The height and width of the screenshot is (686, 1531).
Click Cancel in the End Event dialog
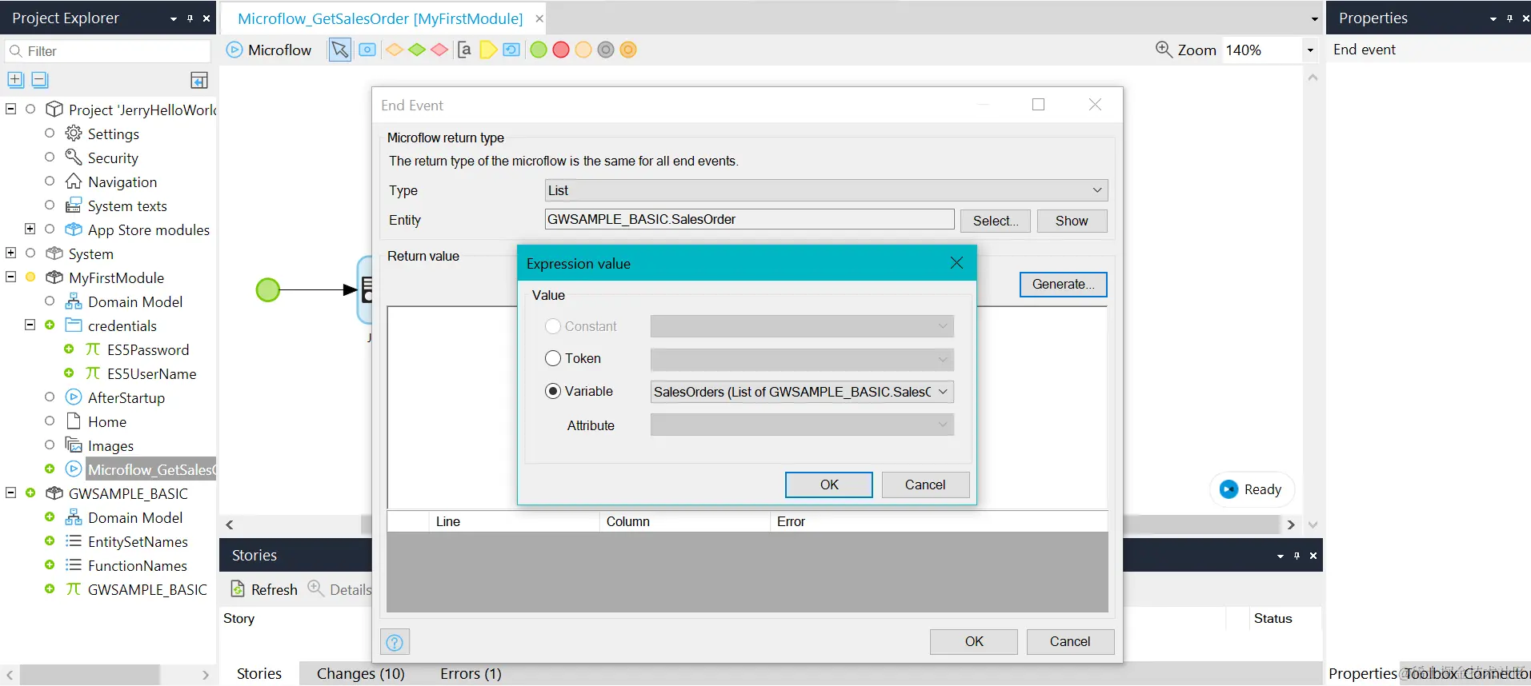tap(1070, 641)
